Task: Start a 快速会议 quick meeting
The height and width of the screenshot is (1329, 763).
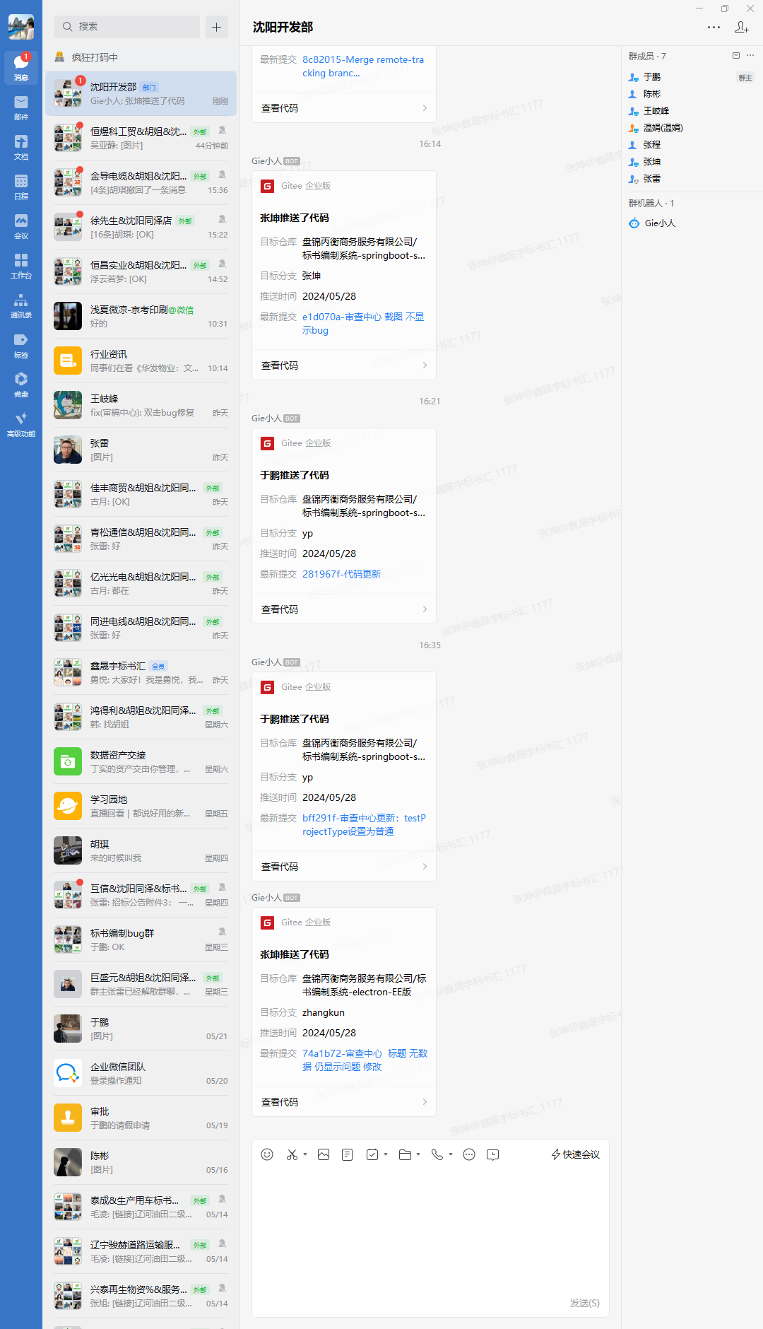Action: coord(576,1154)
